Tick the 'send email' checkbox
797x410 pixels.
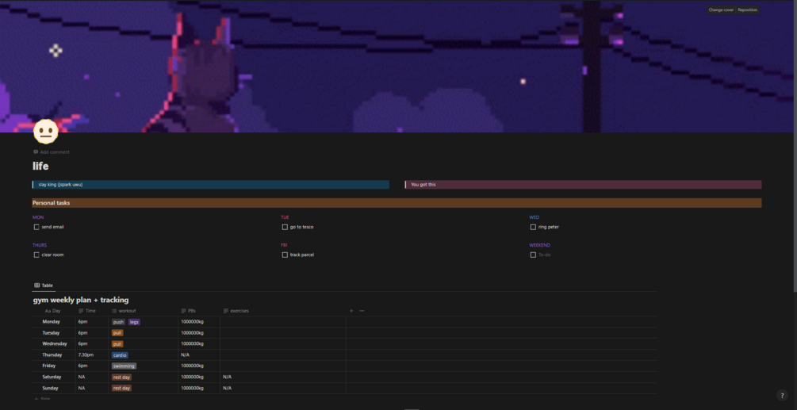tap(36, 227)
